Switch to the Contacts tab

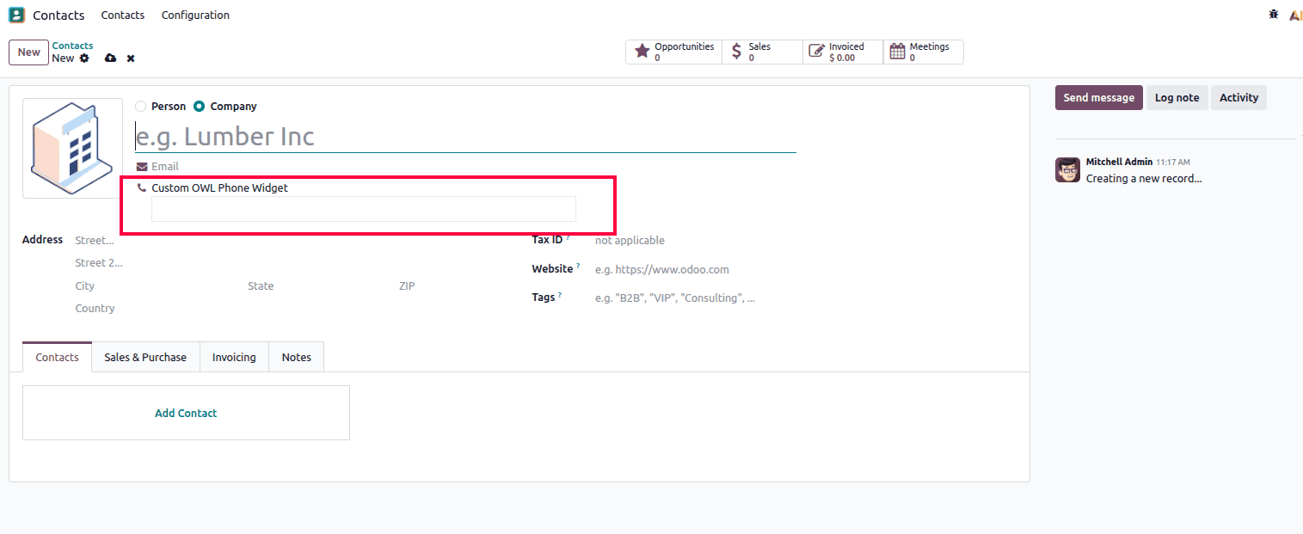pyautogui.click(x=57, y=357)
